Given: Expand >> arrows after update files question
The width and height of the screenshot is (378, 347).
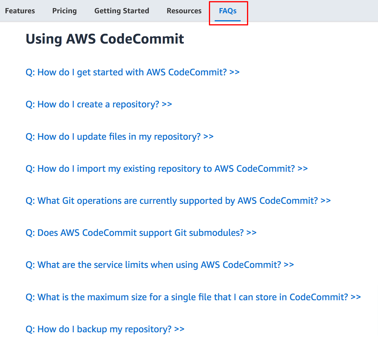Looking at the screenshot, I should coord(208,137).
